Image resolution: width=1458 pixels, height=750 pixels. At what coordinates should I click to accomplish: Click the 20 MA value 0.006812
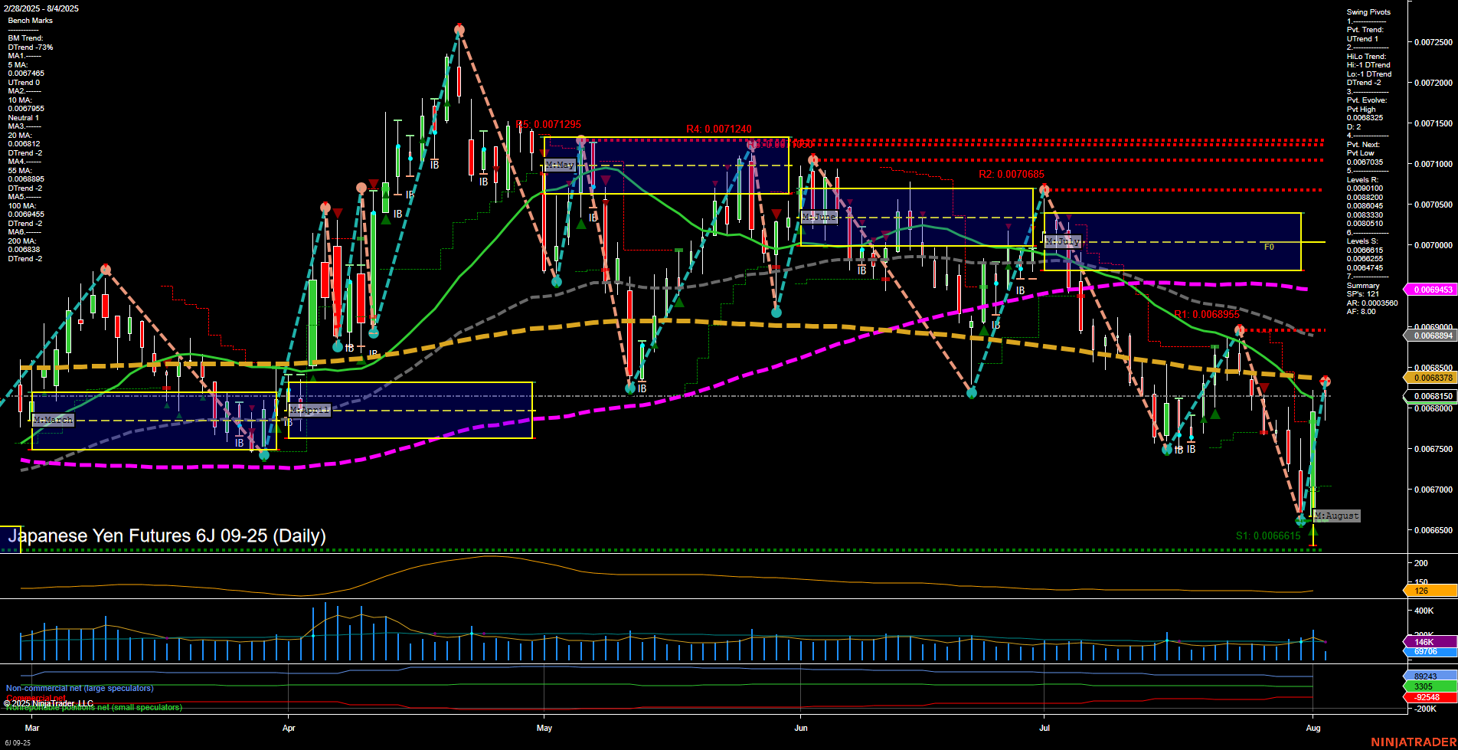pos(24,144)
